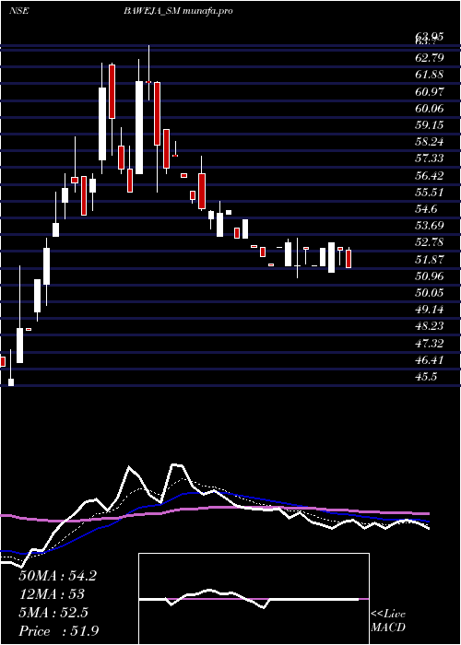The image size is (461, 645).
Task: Select the 51.87 price axis label
Action: [430, 260]
